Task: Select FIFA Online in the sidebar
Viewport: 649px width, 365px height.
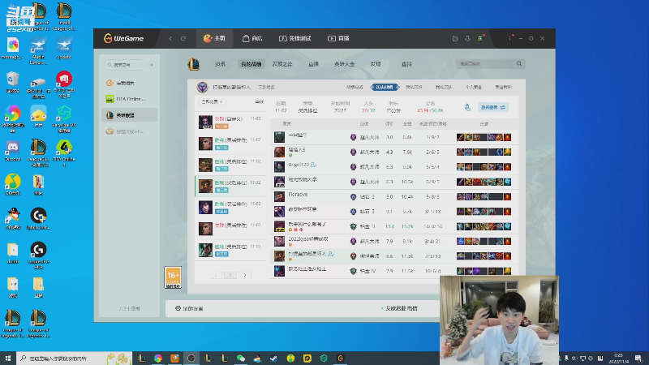Action: click(129, 99)
